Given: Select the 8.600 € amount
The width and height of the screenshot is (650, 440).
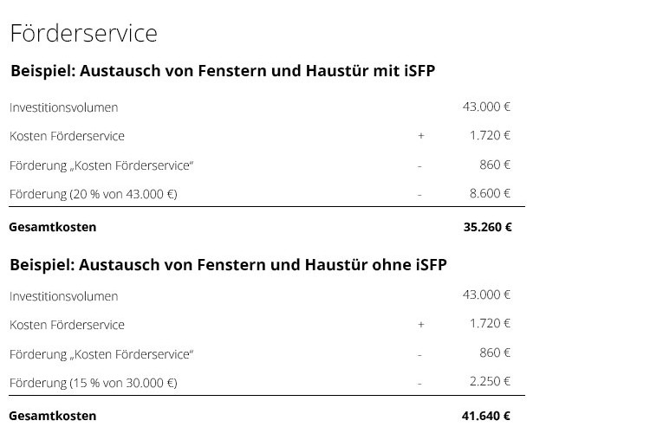Looking at the screenshot, I should point(490,193).
